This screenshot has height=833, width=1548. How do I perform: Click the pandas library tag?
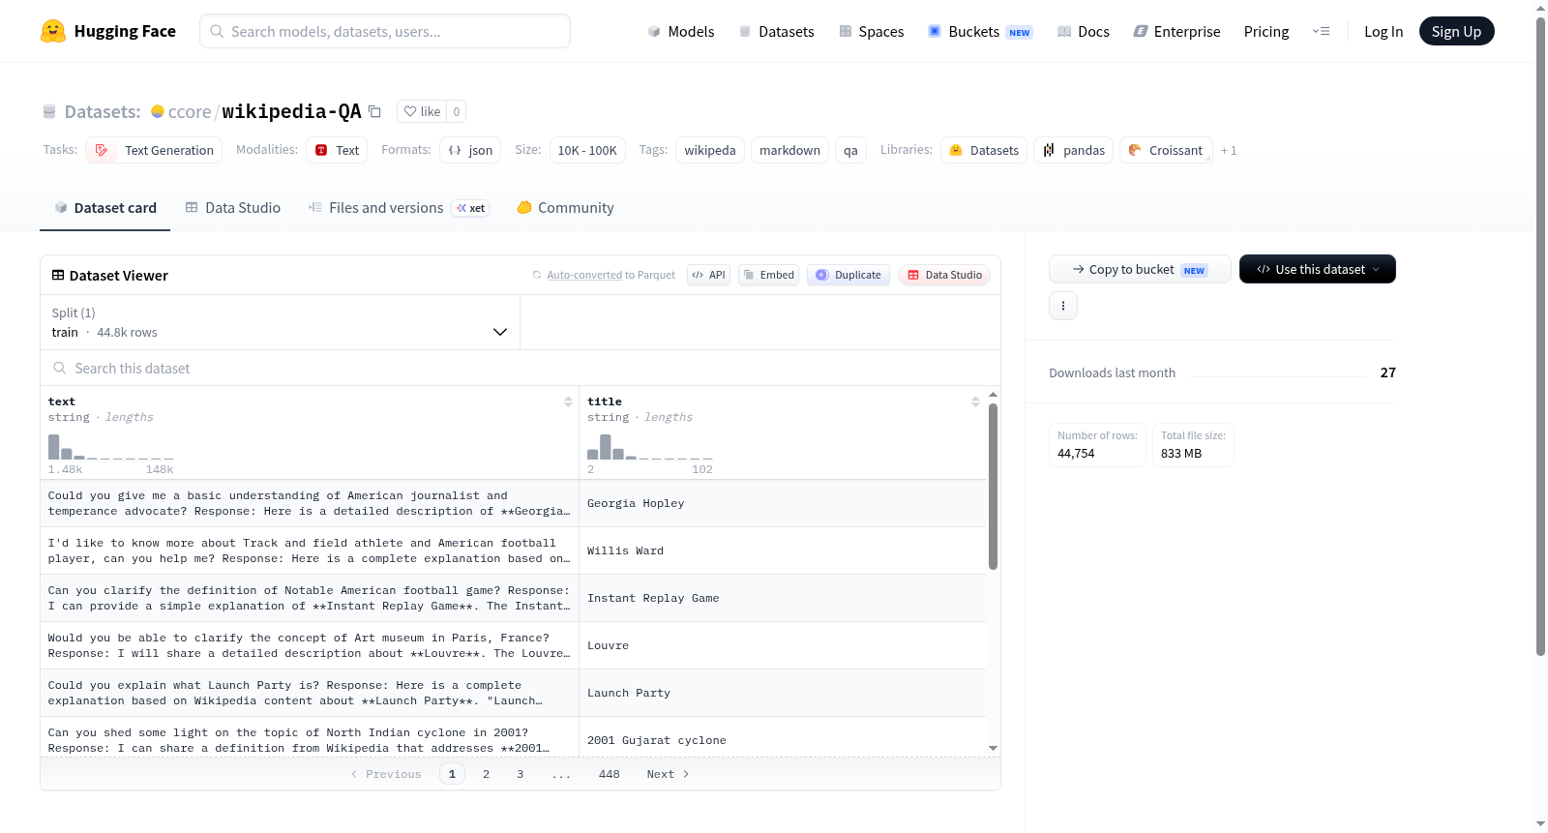coord(1074,150)
